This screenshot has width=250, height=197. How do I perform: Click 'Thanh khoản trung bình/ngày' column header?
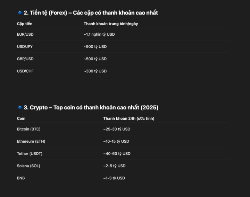111,24
